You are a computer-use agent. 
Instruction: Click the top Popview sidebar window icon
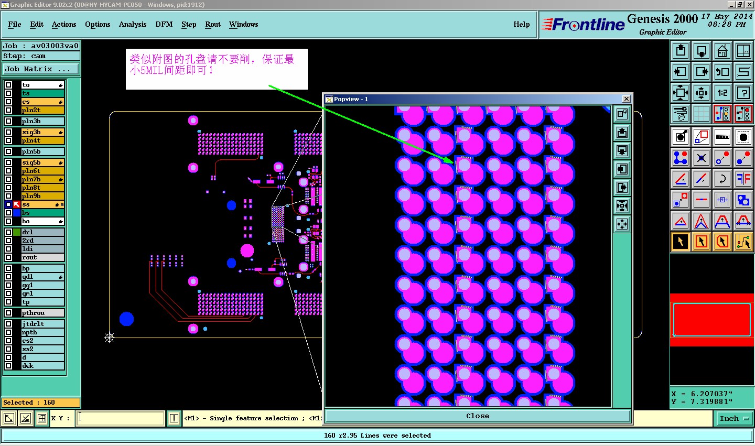tap(622, 114)
